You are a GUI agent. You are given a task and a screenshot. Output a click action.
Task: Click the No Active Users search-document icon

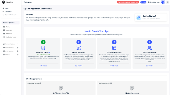point(132,88)
